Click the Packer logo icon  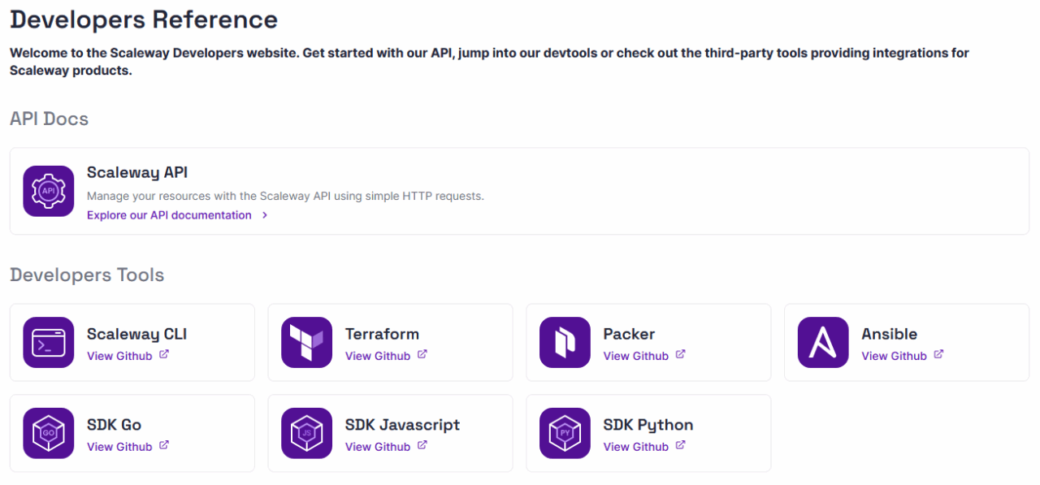(565, 342)
